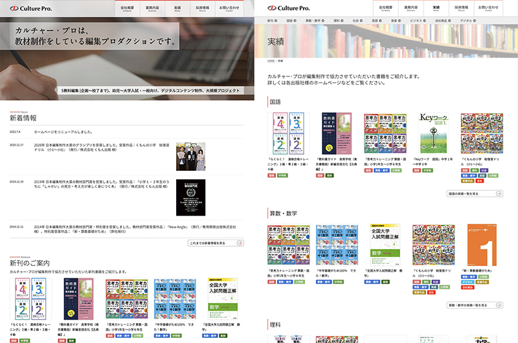Click the arrow icon beside 新刊 in category bar
This screenshot has height=343, width=518.
click(x=277, y=21)
